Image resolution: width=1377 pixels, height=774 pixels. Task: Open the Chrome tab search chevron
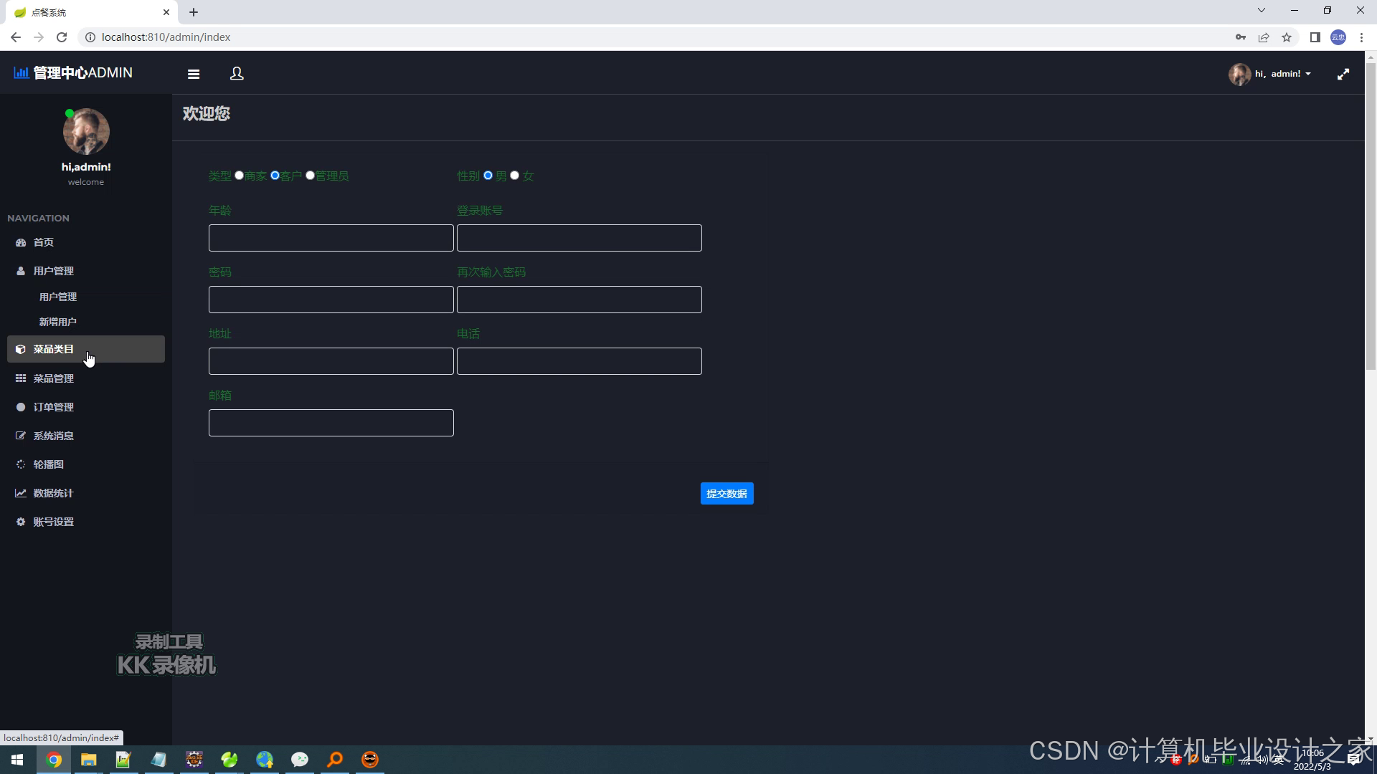point(1262,11)
